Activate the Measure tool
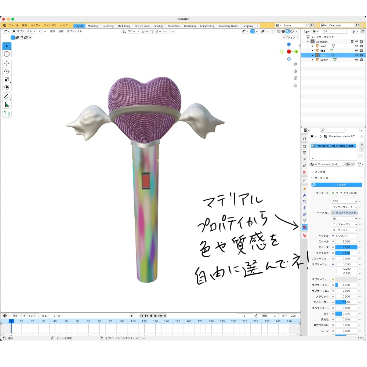 tap(7, 104)
